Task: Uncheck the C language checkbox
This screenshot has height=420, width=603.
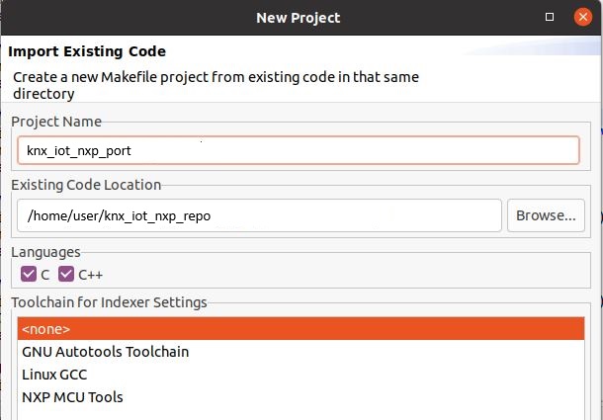Action: (29, 274)
